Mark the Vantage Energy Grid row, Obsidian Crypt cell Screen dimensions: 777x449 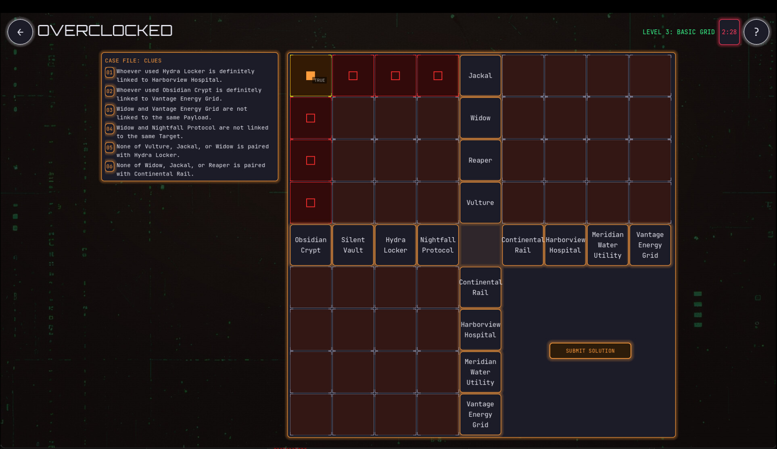[x=311, y=414]
